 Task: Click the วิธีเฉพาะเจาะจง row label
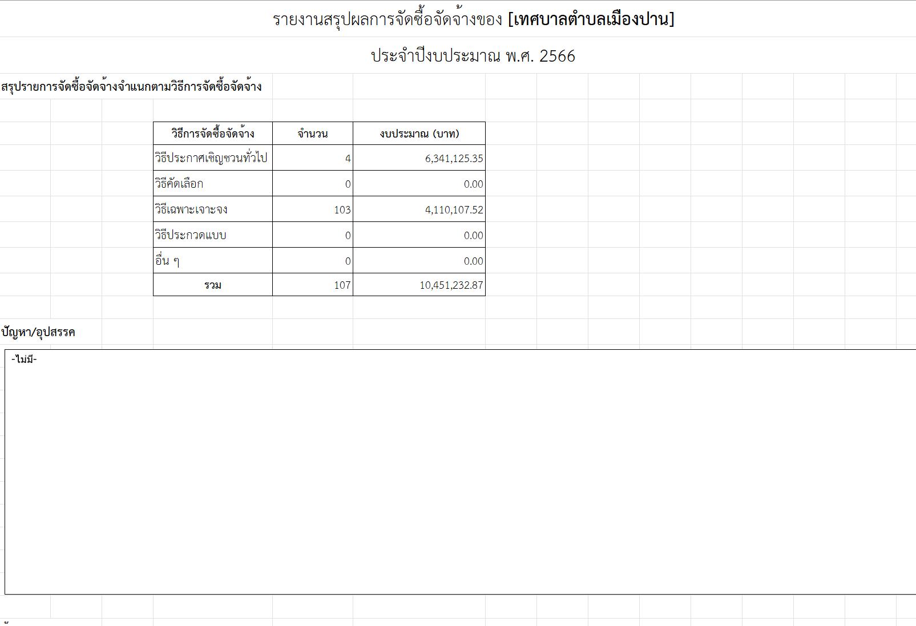point(191,209)
